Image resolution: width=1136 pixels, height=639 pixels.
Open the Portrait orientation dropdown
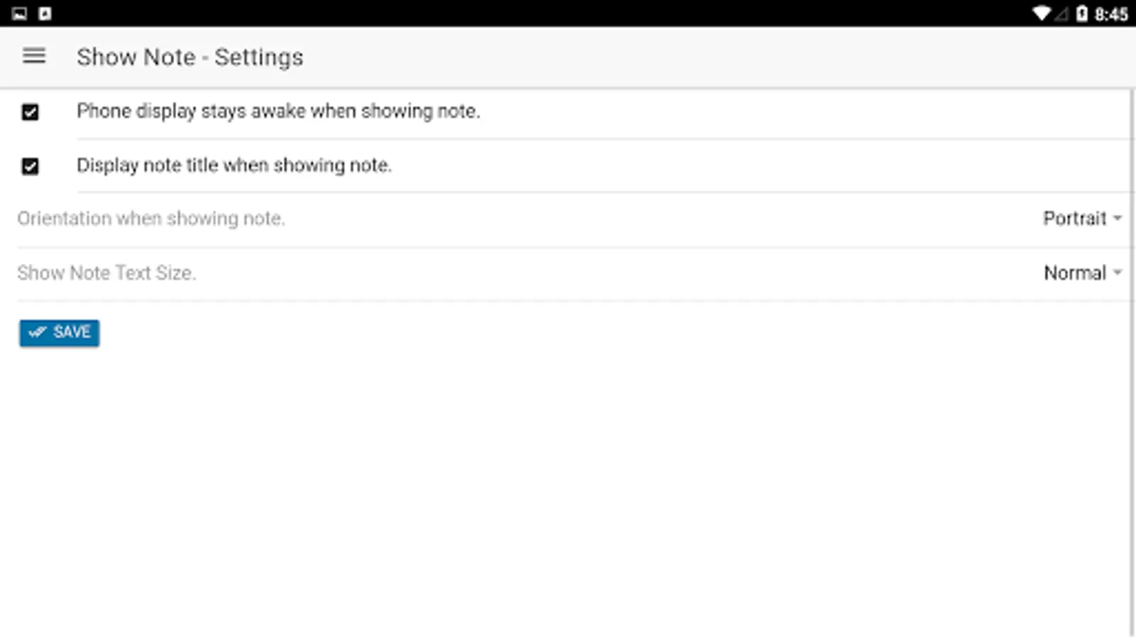pos(1081,219)
